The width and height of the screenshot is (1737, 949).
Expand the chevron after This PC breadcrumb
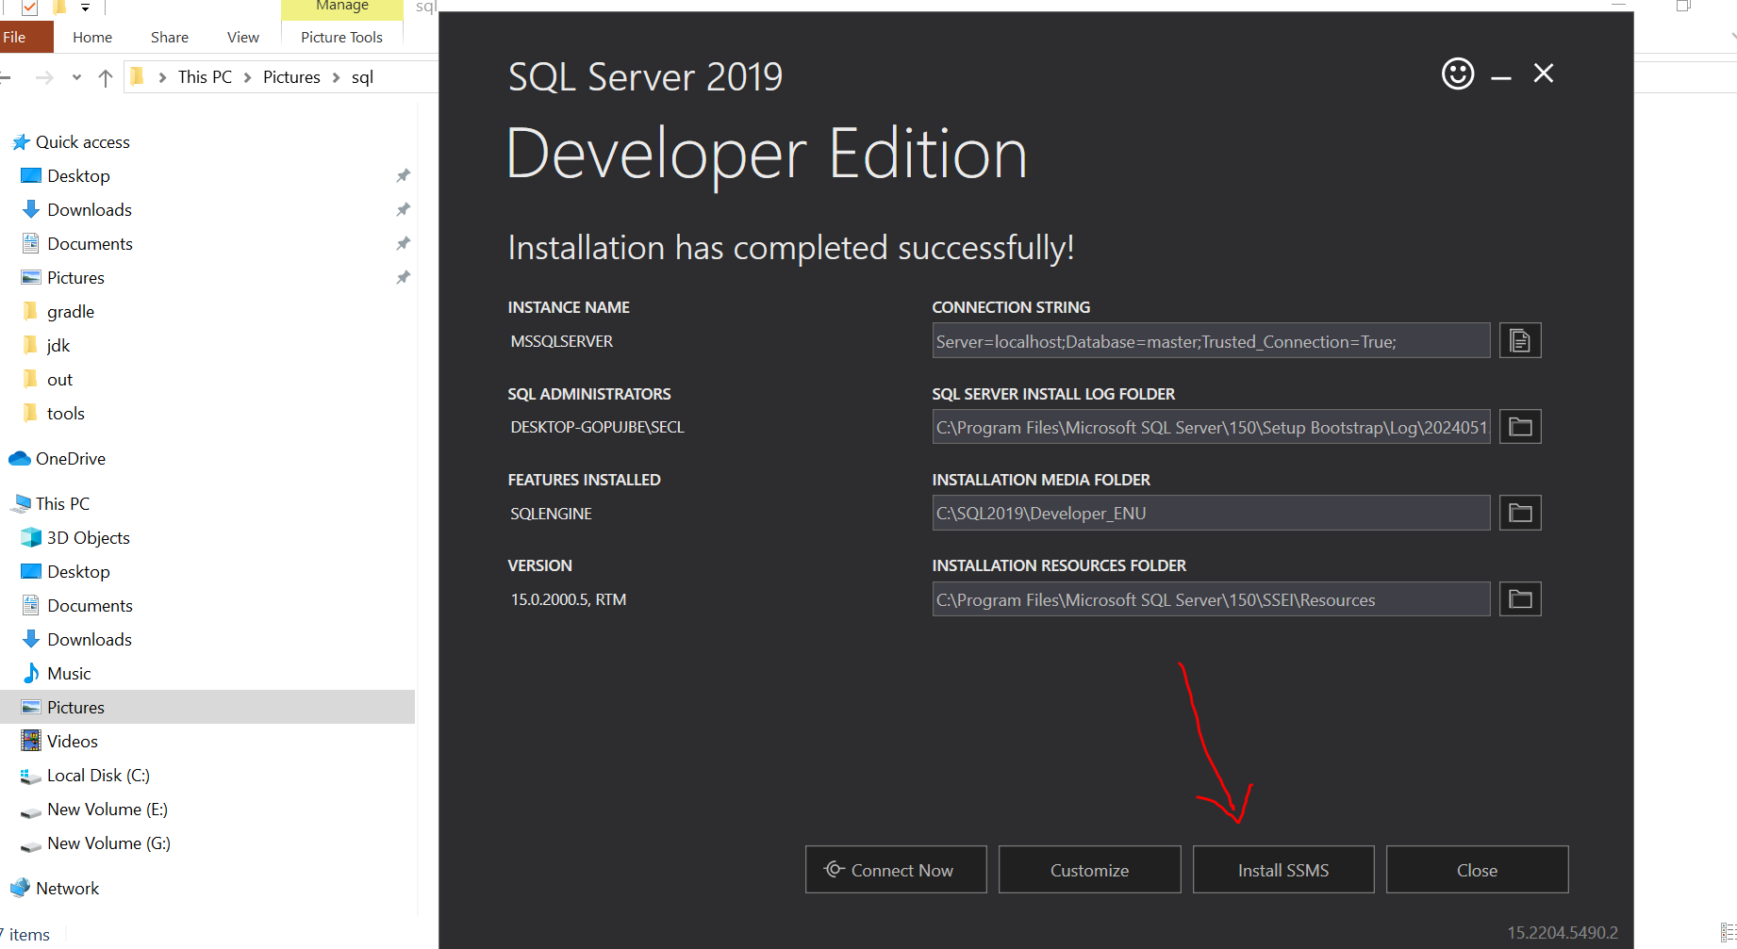coord(247,77)
